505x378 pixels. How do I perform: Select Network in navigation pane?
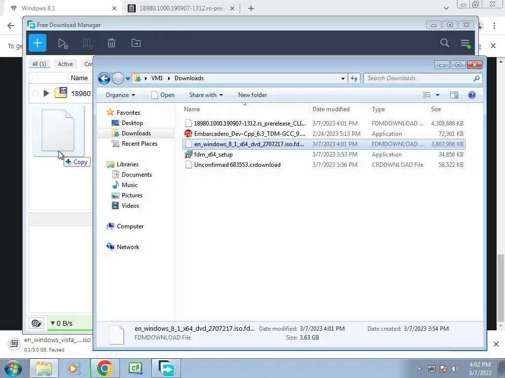[x=128, y=247]
